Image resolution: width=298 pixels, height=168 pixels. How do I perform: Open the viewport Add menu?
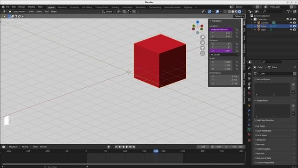click(47, 12)
